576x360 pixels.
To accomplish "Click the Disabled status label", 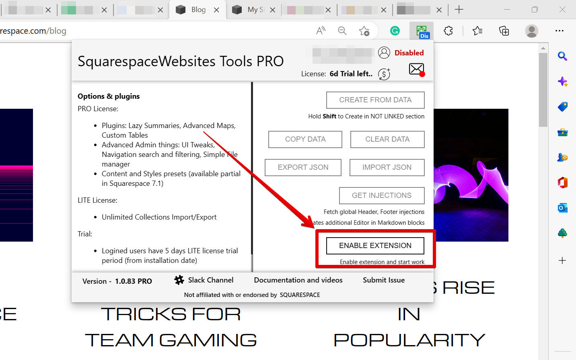I will click(x=409, y=53).
